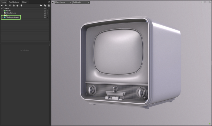Click the Main Camera tree icon

click(x=5, y=13)
